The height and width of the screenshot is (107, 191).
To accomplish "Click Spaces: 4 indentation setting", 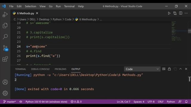I will click(x=139, y=102).
